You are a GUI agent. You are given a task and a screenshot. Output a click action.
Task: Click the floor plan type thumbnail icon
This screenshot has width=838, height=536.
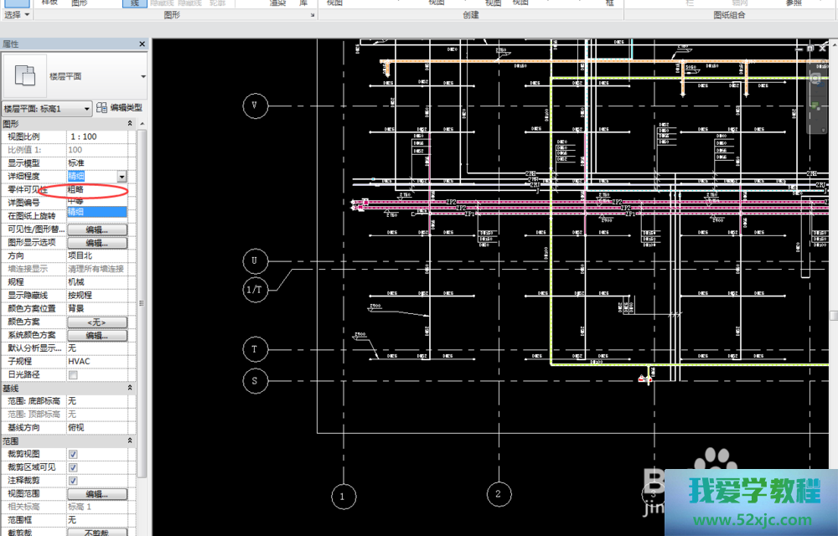[25, 76]
